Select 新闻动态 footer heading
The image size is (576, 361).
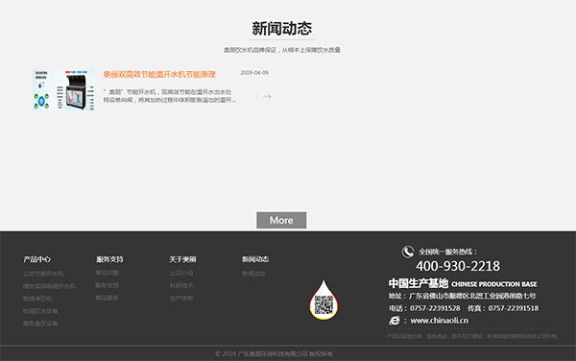[x=255, y=259]
